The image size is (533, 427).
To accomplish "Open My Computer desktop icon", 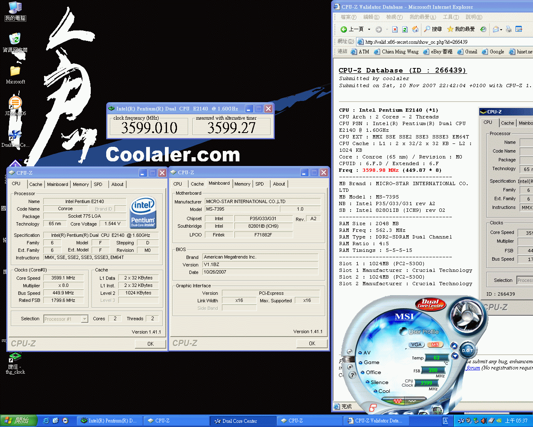I will [15, 11].
